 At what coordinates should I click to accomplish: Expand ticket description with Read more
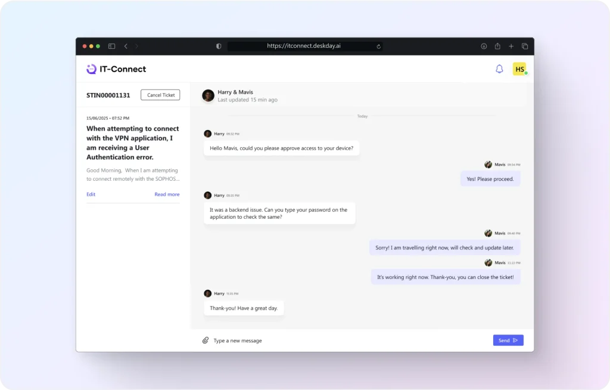coord(167,194)
